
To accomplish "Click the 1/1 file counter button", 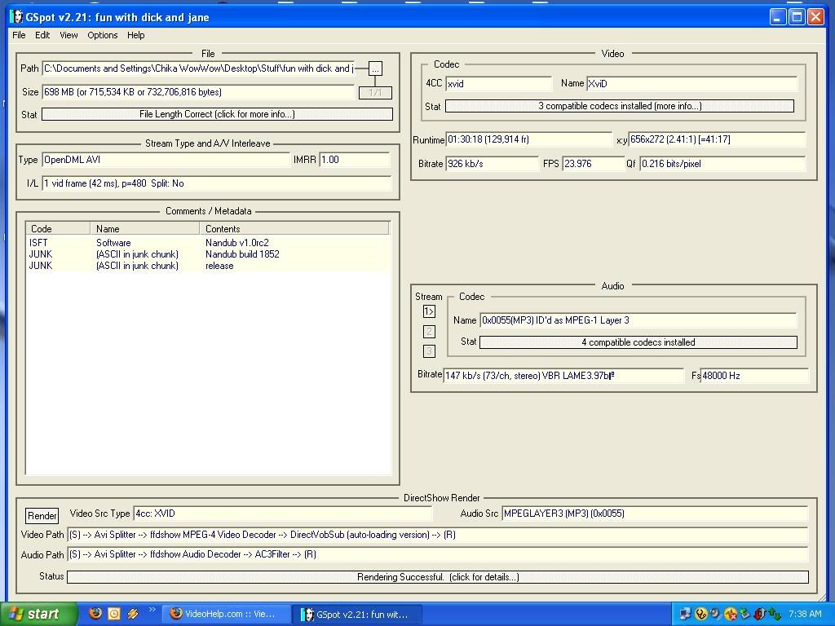I will tap(375, 93).
